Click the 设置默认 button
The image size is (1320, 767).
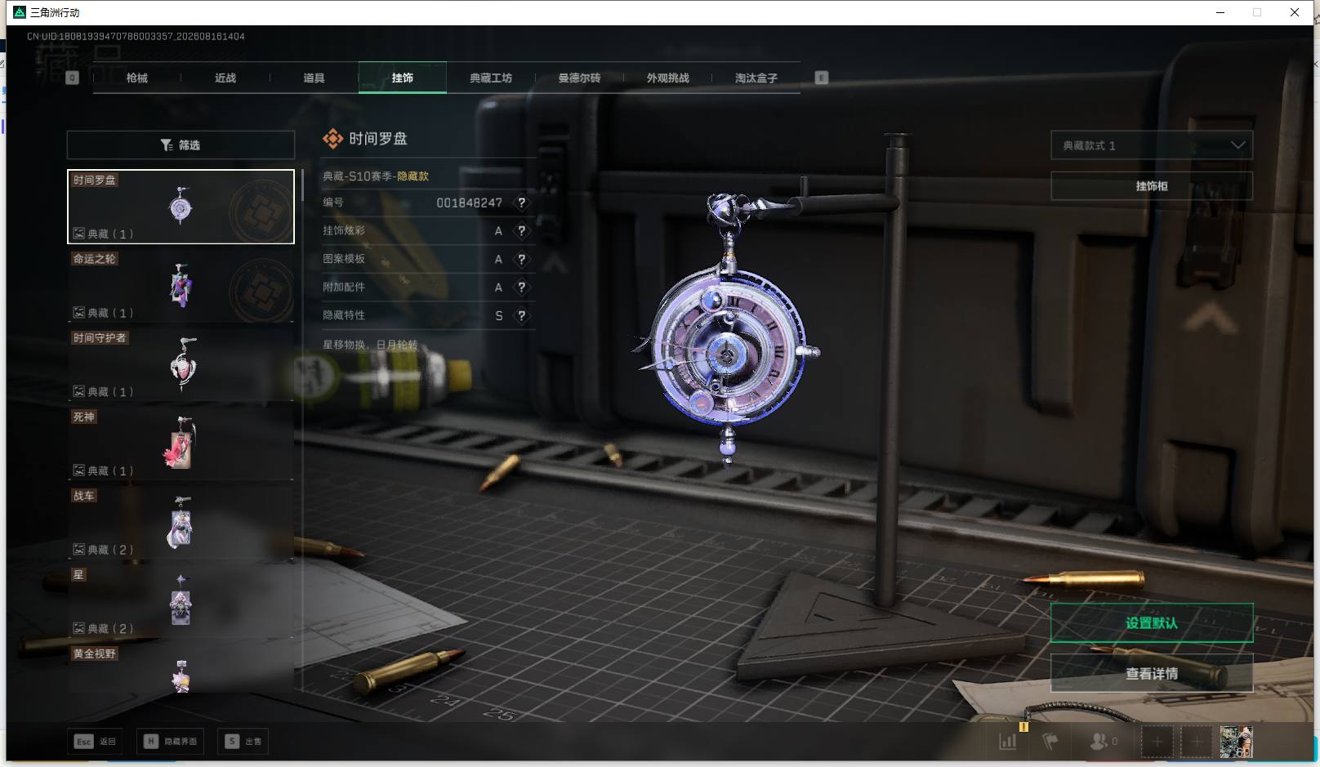coord(1152,623)
